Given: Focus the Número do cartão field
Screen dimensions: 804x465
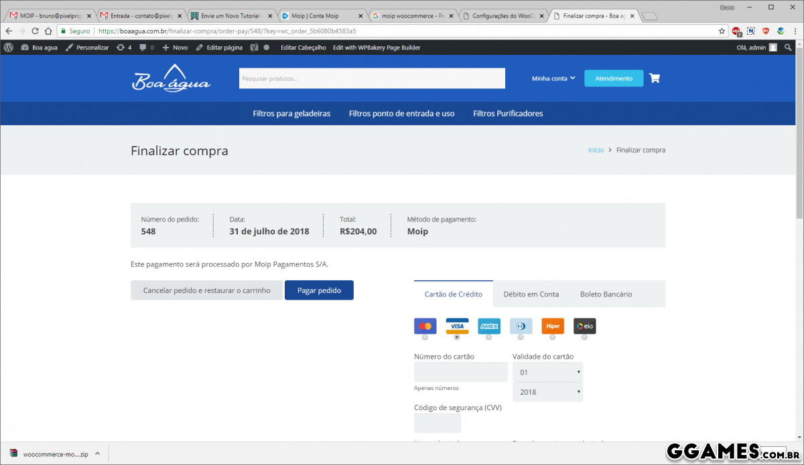Looking at the screenshot, I should (x=460, y=372).
